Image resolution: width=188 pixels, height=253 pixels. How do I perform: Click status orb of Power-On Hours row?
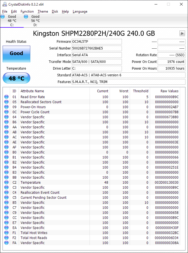[x=6, y=107]
